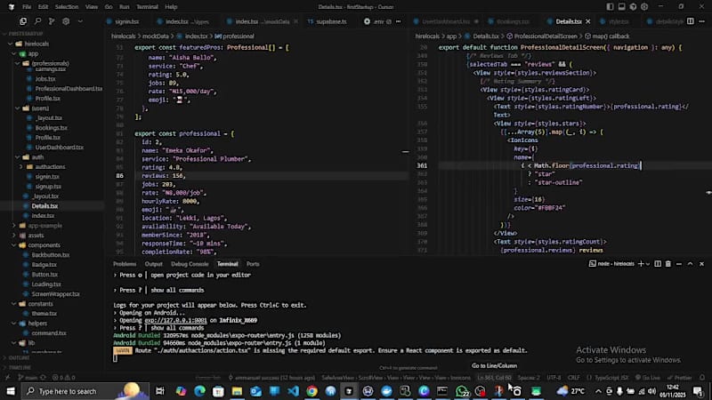Open Button.tsx in components
712x400 pixels.
click(44, 275)
